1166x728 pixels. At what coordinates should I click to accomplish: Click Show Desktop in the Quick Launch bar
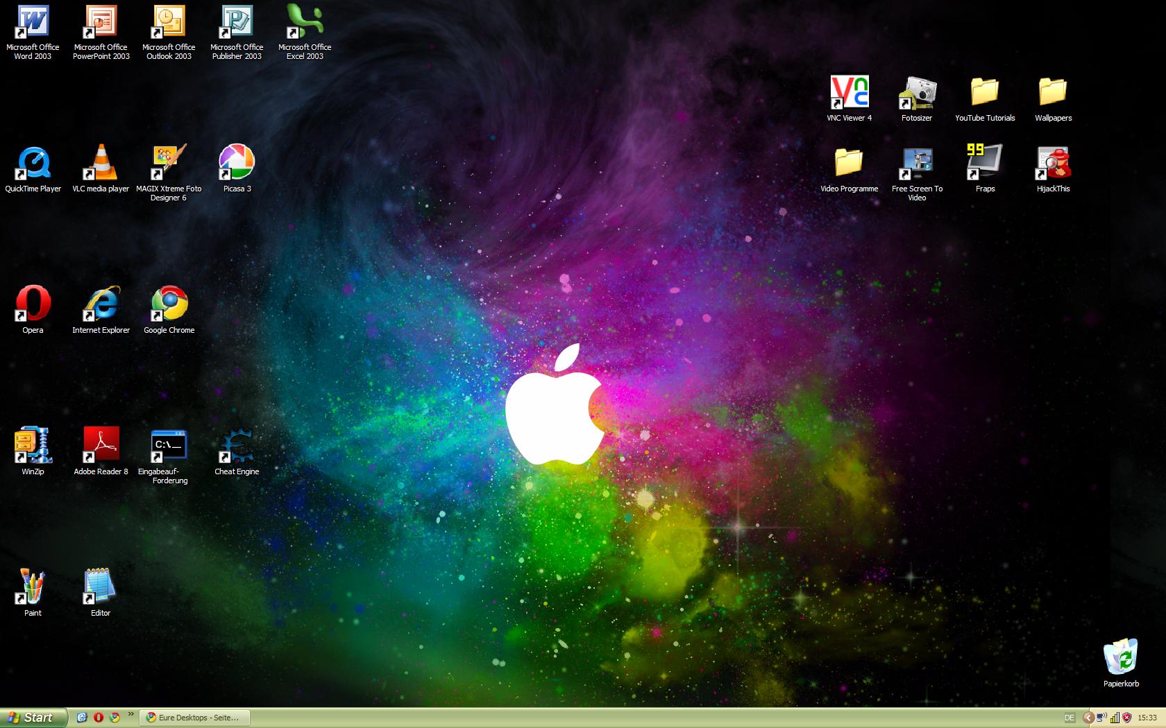coord(82,718)
